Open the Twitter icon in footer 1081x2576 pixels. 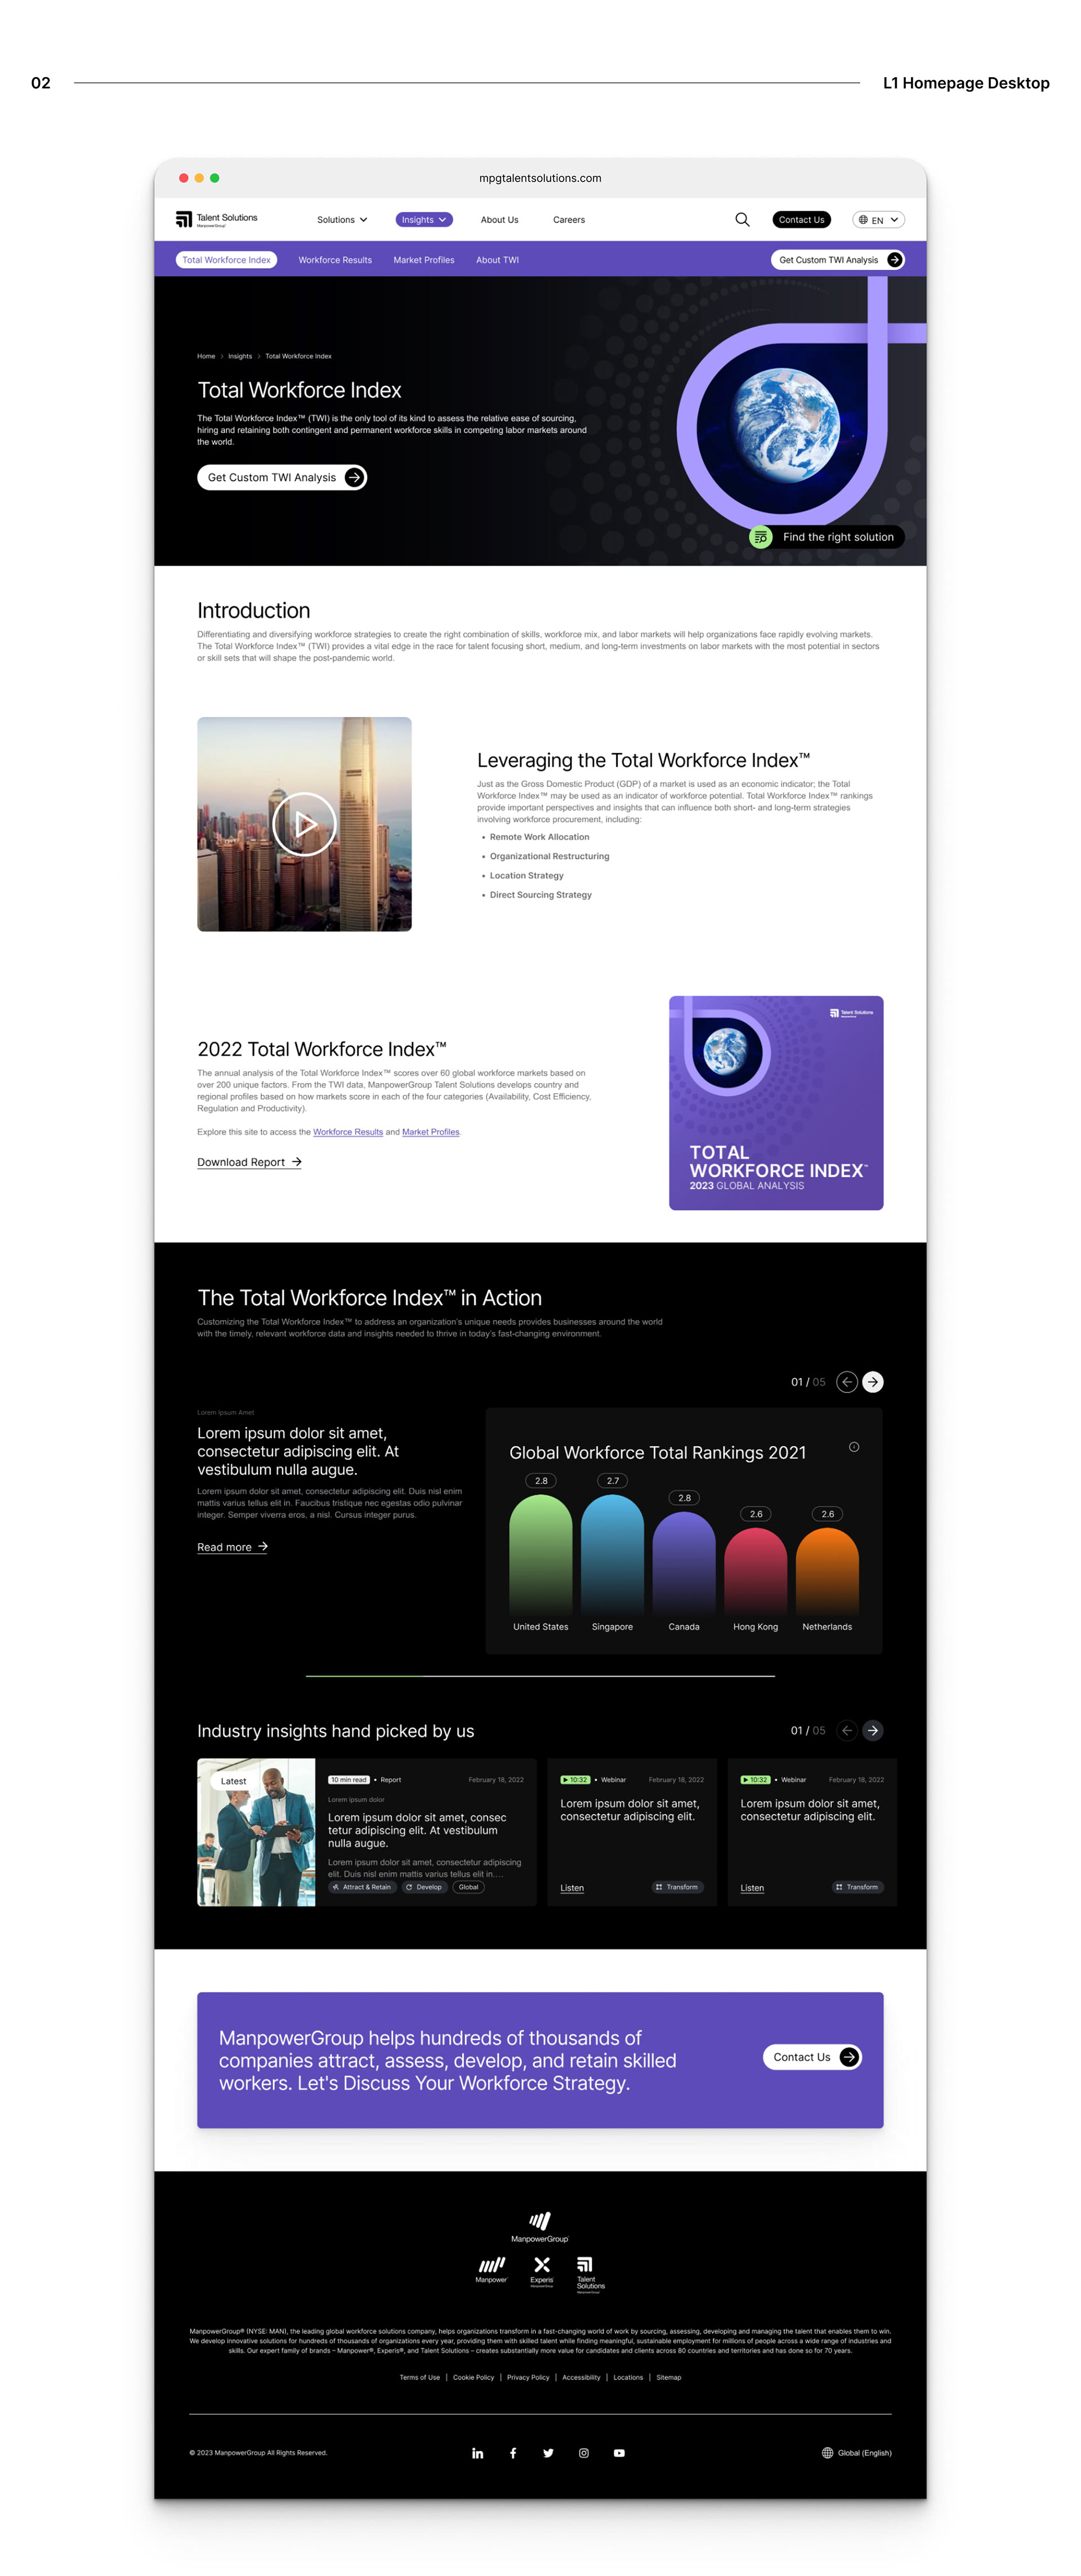(x=548, y=2453)
